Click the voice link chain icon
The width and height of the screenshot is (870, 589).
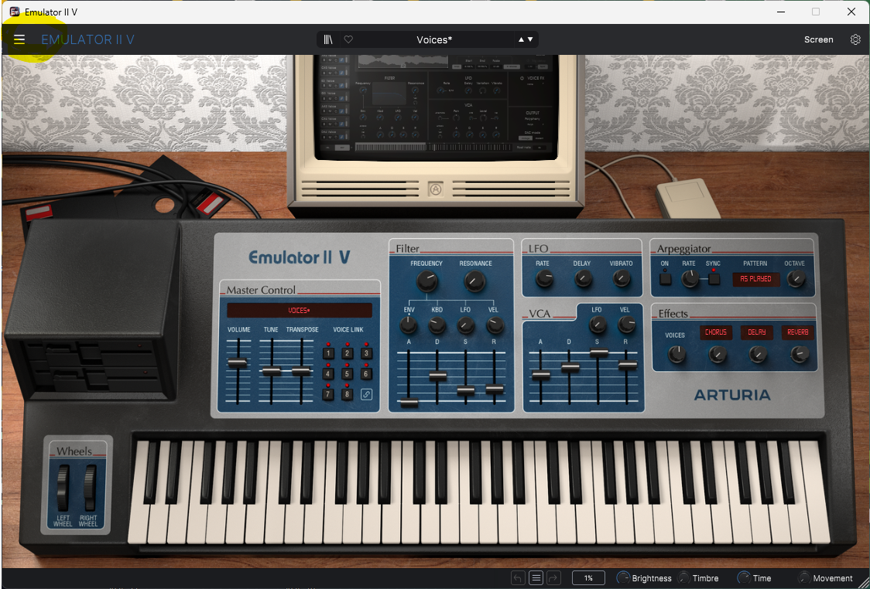coord(366,394)
